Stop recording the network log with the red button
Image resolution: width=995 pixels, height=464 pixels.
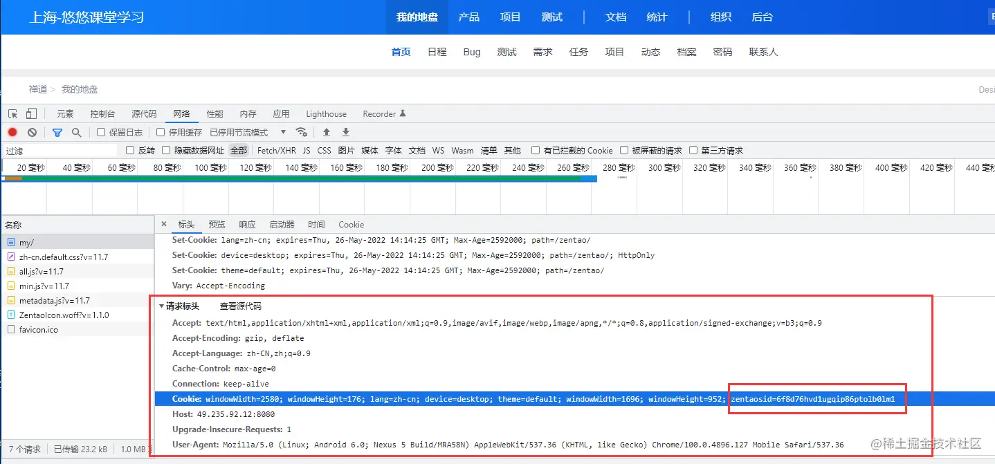[x=12, y=132]
